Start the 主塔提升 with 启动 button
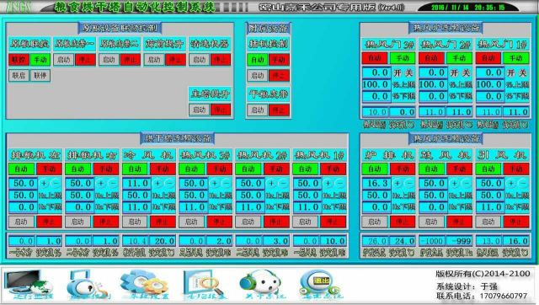 (x=199, y=110)
